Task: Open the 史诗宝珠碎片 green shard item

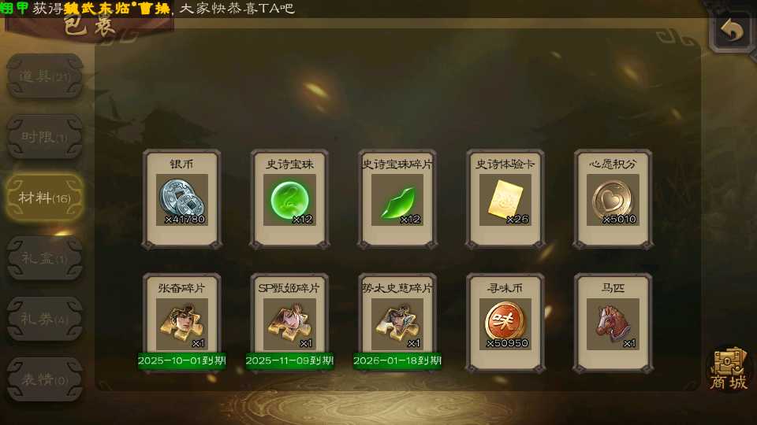Action: pos(397,199)
